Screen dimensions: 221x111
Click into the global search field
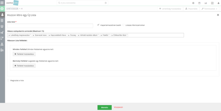tap(83, 3)
